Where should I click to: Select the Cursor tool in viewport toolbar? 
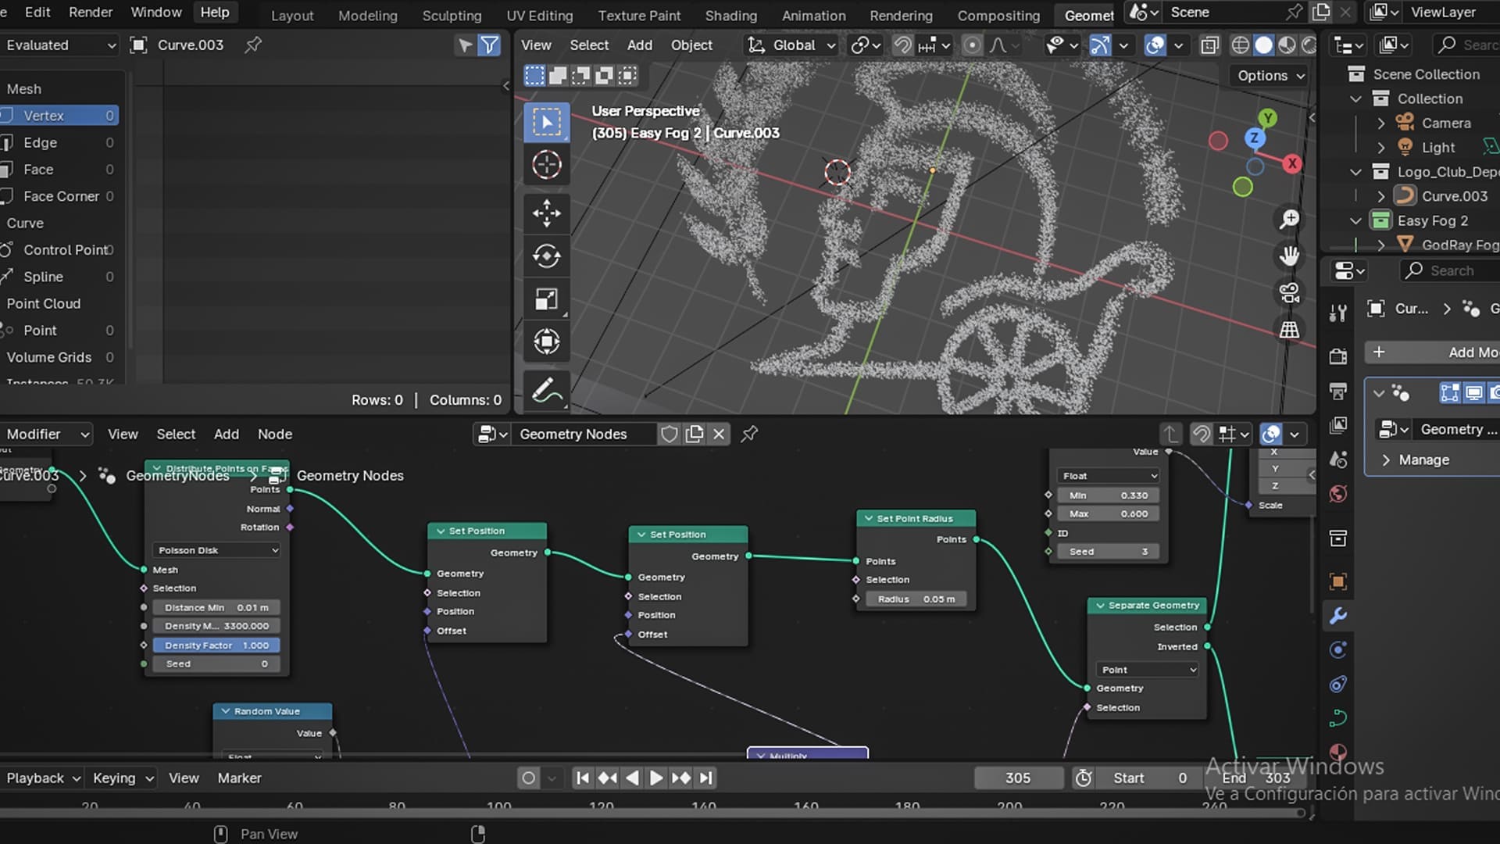(546, 165)
